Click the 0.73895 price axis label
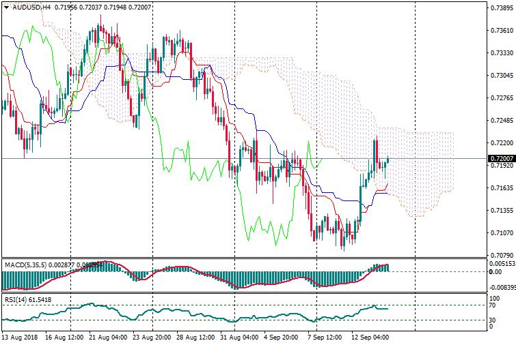Image resolution: width=516 pixels, height=345 pixels. pos(501,8)
